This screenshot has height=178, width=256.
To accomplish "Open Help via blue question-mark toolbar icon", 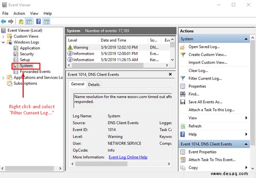I will 39,21.
